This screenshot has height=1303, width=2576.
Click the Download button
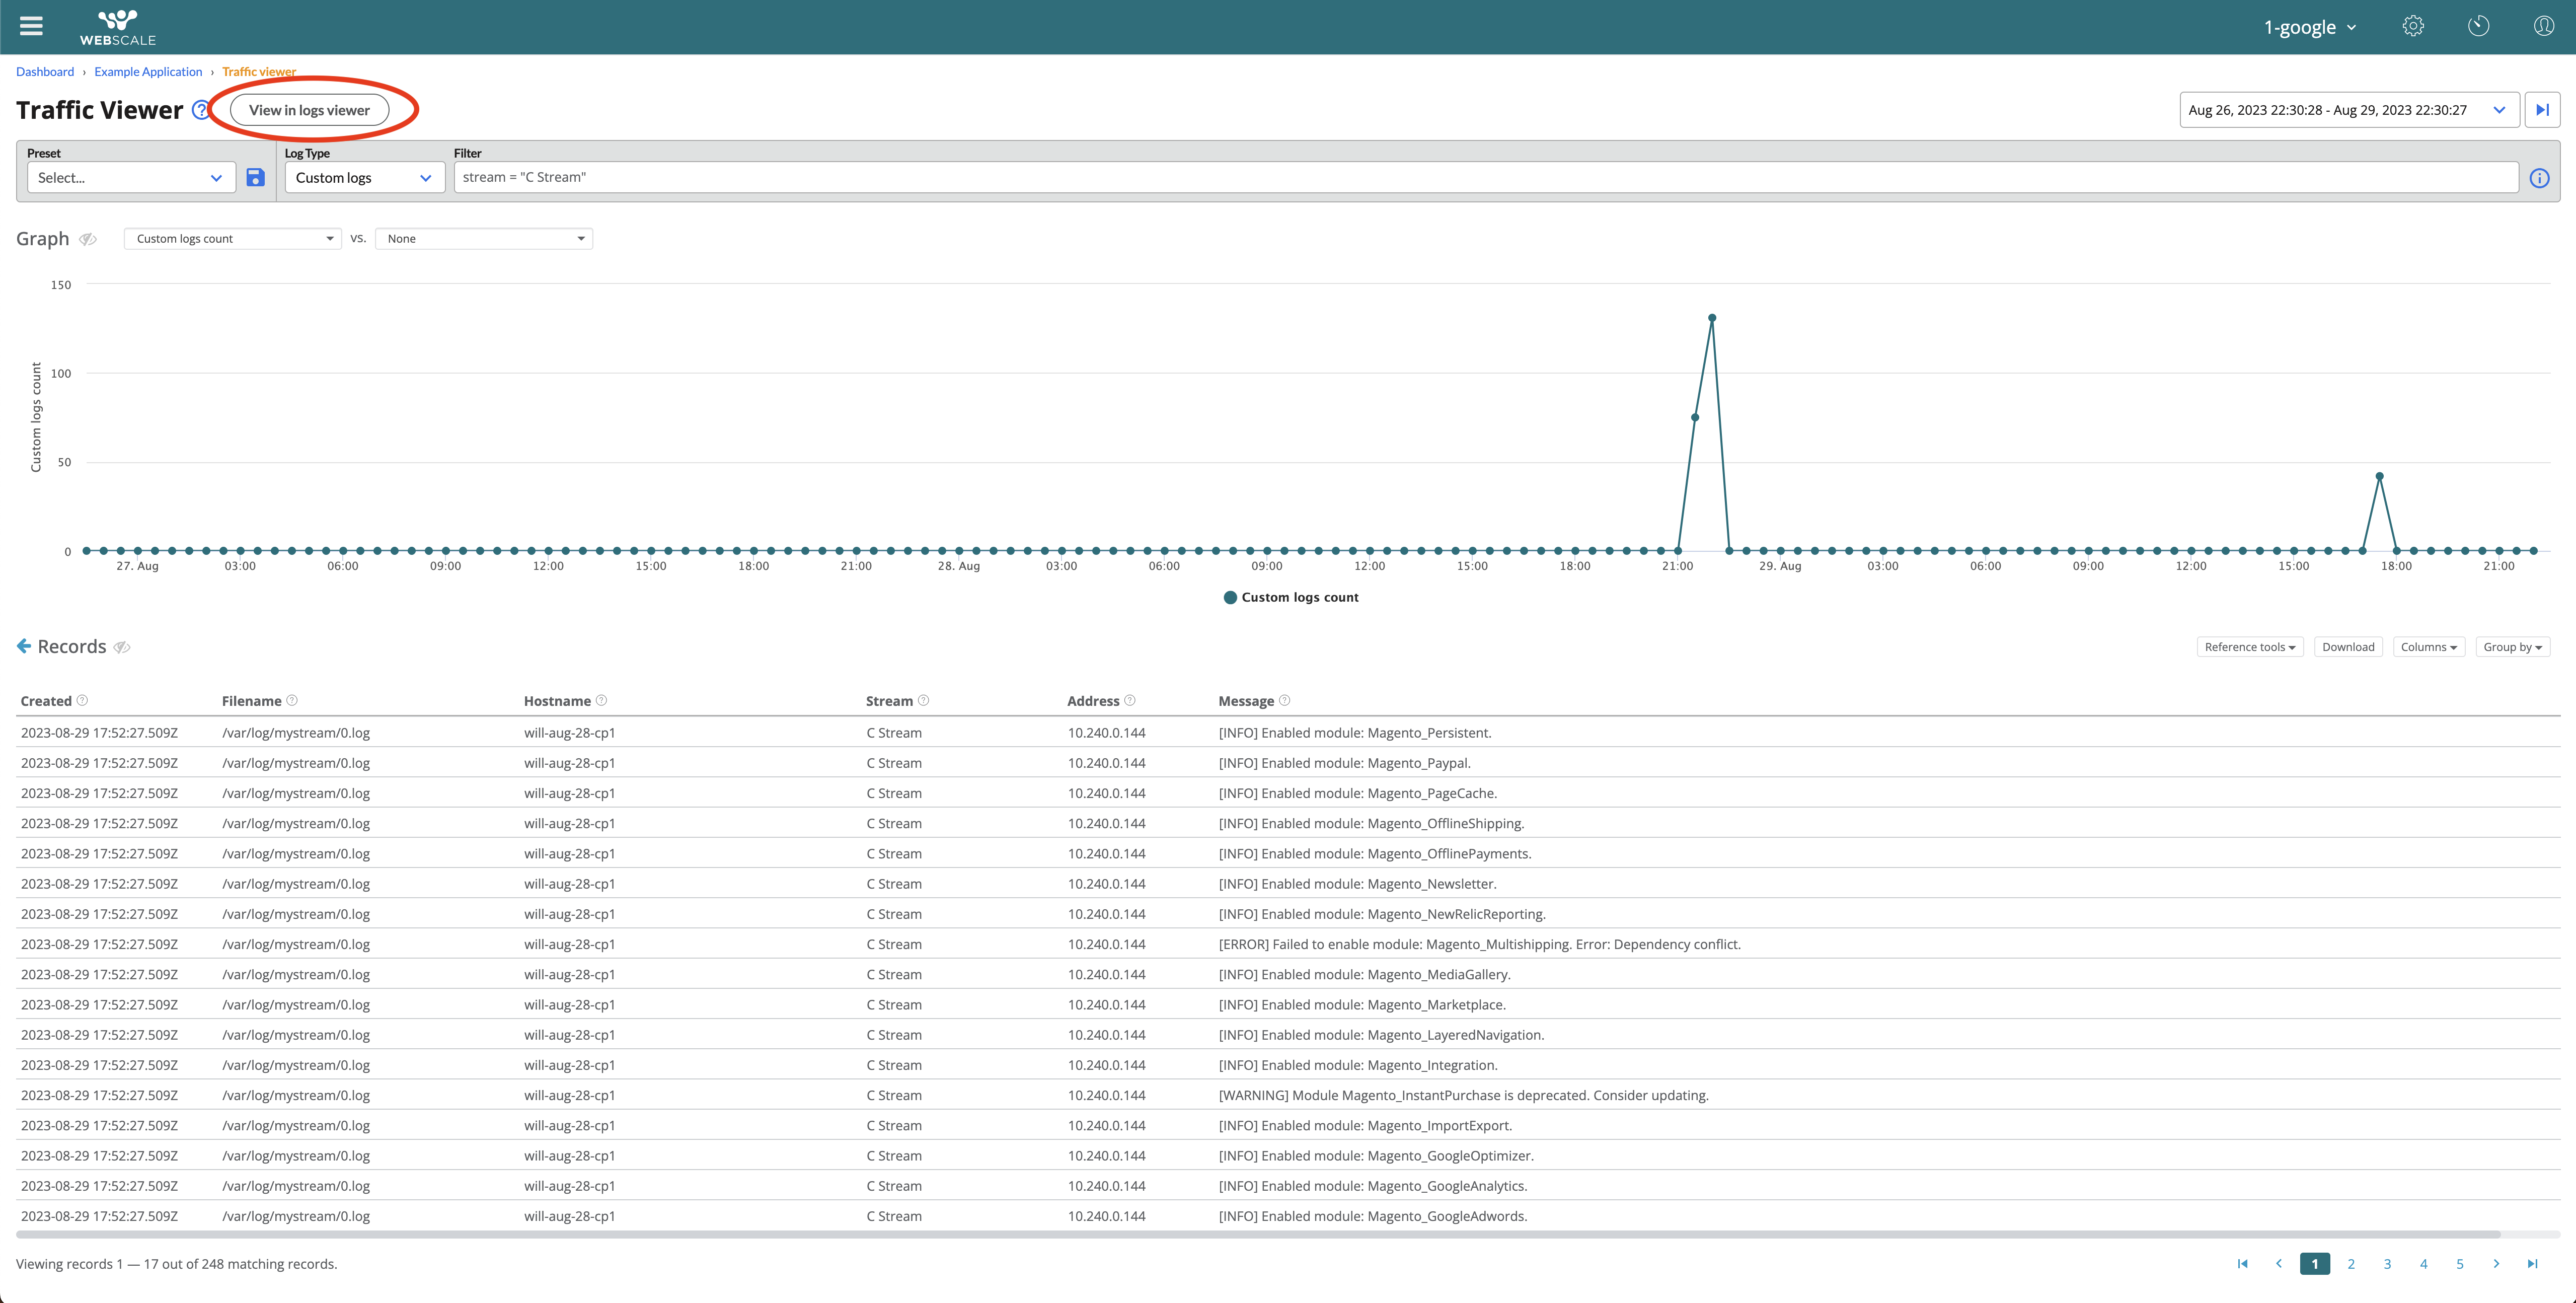[2347, 647]
